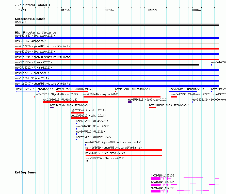Click the Cytogenetic Bands track title
This screenshot has height=194, width=226.
[x=30, y=19]
